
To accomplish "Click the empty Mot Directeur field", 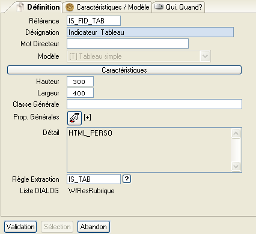I will pos(127,44).
